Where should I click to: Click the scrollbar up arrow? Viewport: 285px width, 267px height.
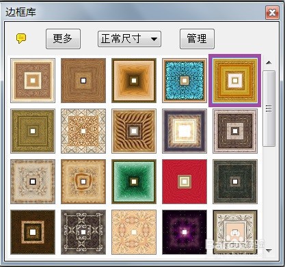click(269, 62)
